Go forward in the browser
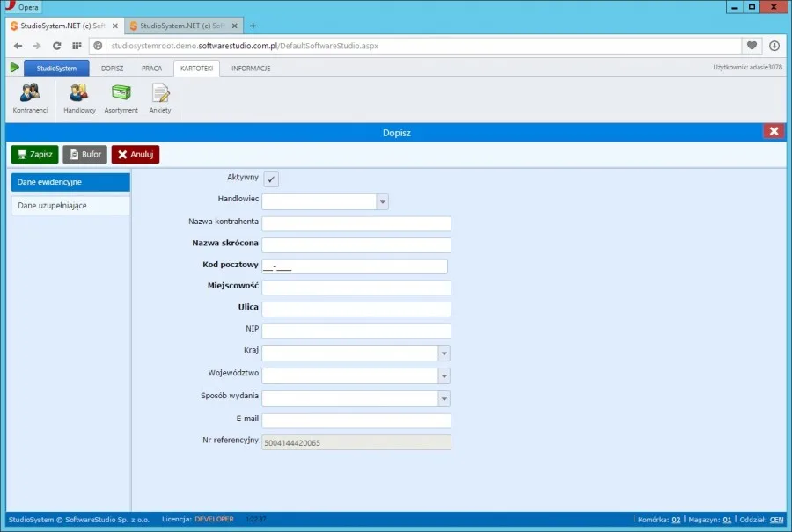The height and width of the screenshot is (532, 792). (37, 46)
